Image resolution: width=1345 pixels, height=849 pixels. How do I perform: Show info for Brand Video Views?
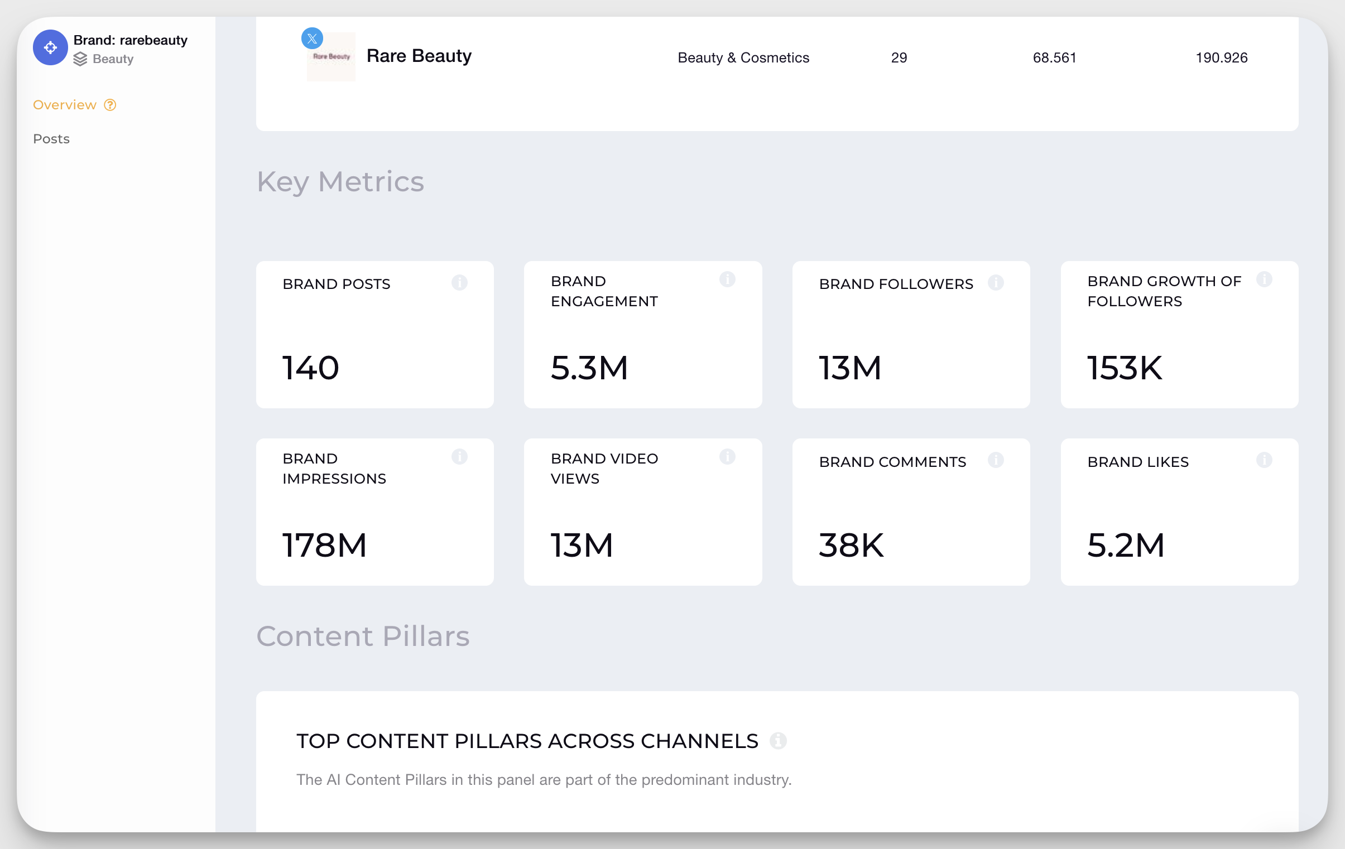(x=727, y=457)
